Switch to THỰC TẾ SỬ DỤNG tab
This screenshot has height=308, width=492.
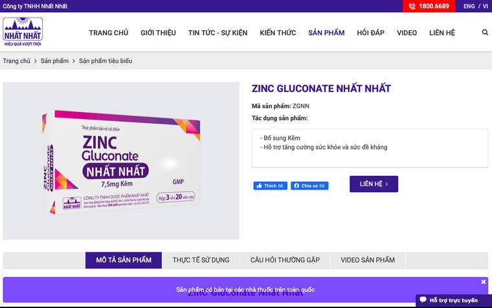point(201,260)
